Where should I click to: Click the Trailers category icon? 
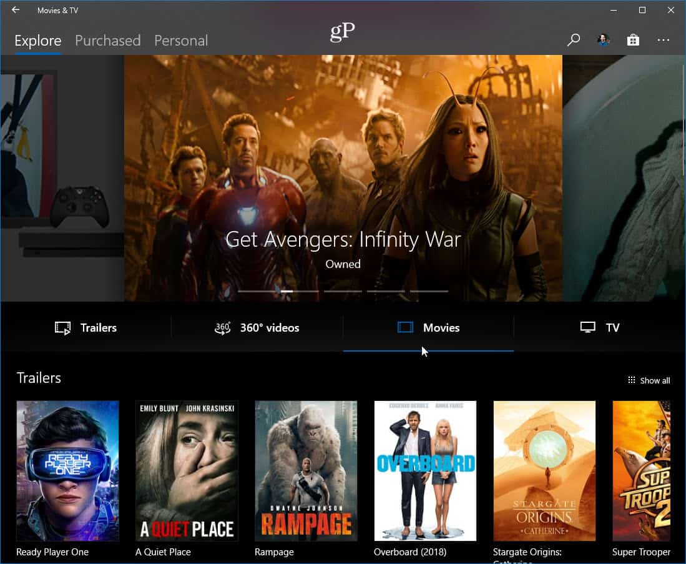[62, 327]
